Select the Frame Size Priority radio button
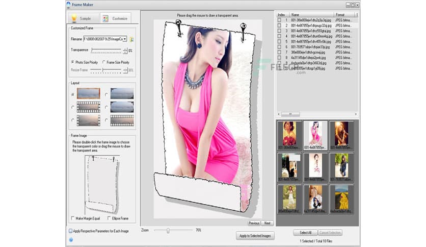Screen dimensions: 426x247 click(x=104, y=62)
